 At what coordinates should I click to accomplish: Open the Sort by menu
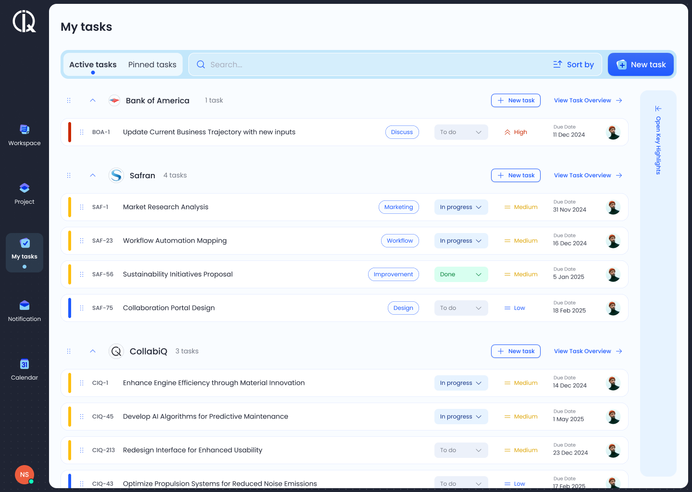[x=574, y=64]
